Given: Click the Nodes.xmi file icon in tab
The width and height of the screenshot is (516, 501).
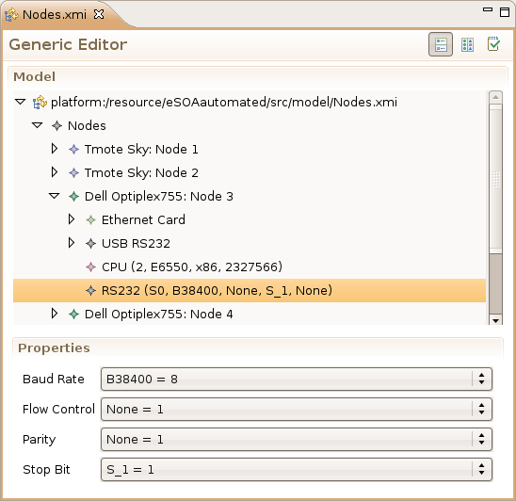Looking at the screenshot, I should click(x=11, y=15).
